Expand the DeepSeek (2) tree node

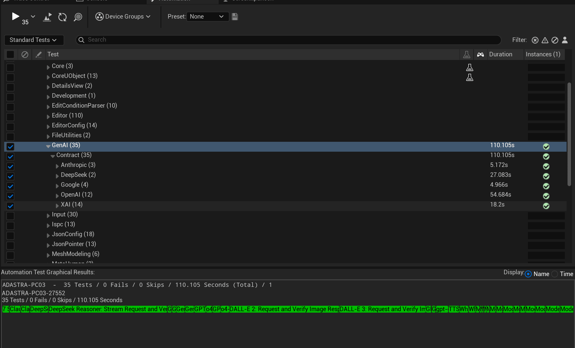57,176
